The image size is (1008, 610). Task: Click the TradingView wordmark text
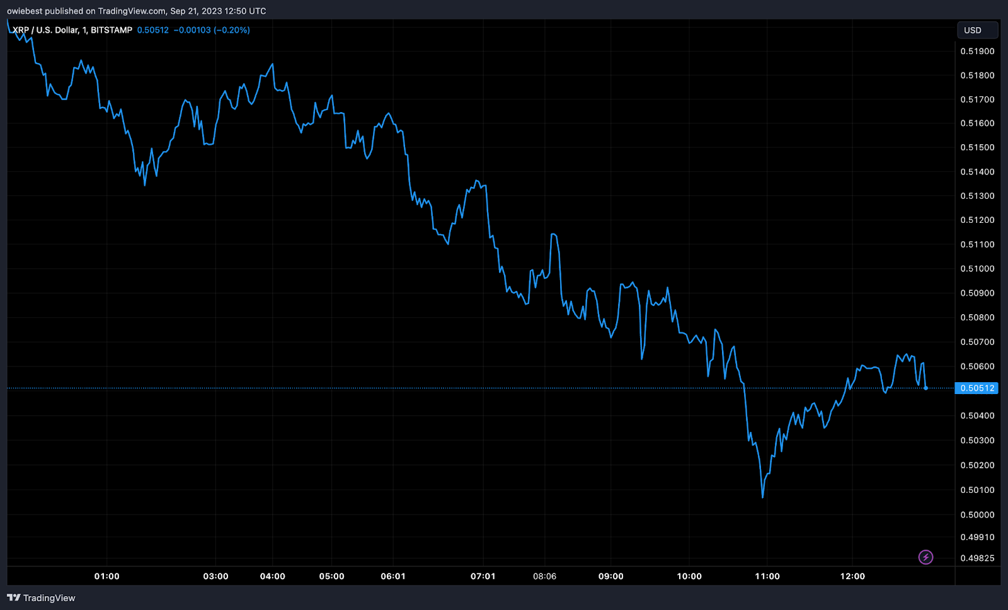[x=49, y=598]
